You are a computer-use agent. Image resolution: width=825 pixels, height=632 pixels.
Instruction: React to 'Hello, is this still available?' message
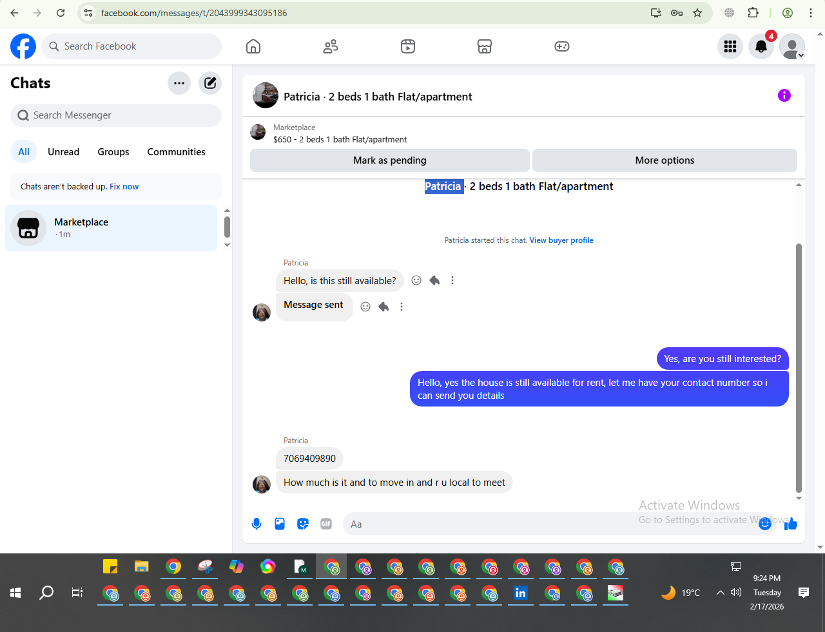(416, 280)
